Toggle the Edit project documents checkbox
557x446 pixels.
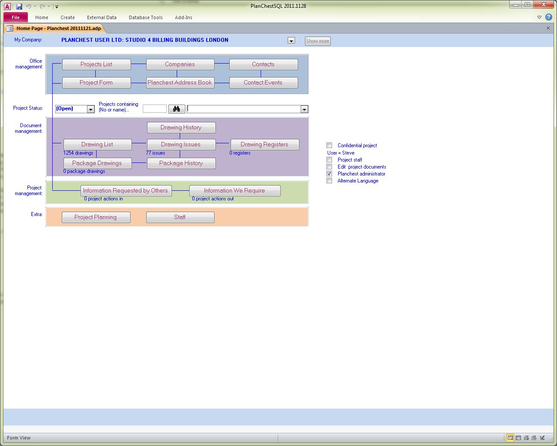pyautogui.click(x=329, y=167)
